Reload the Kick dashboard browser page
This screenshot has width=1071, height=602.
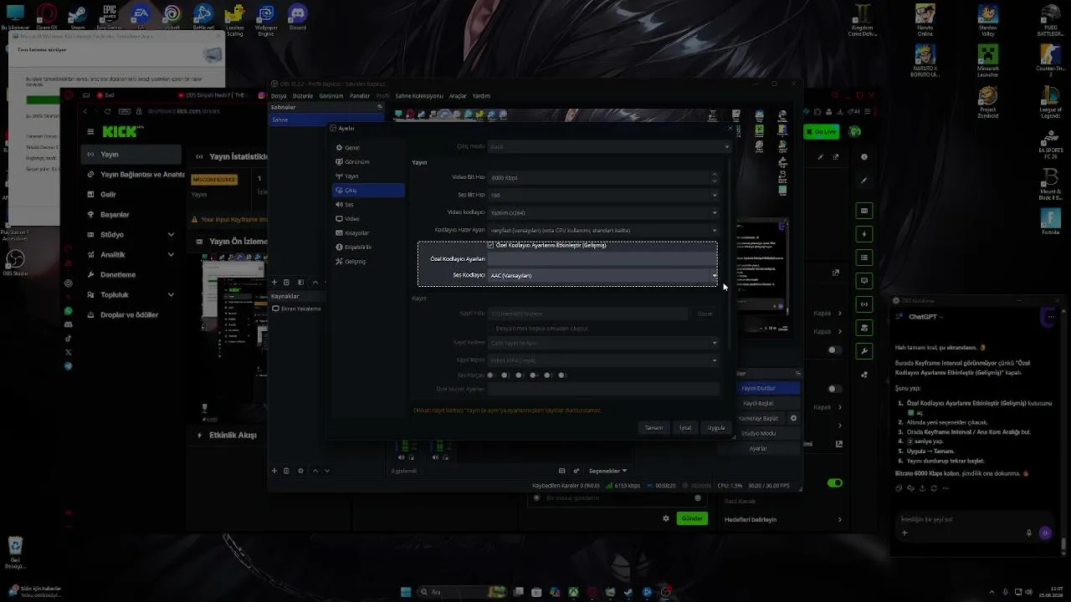click(108, 110)
